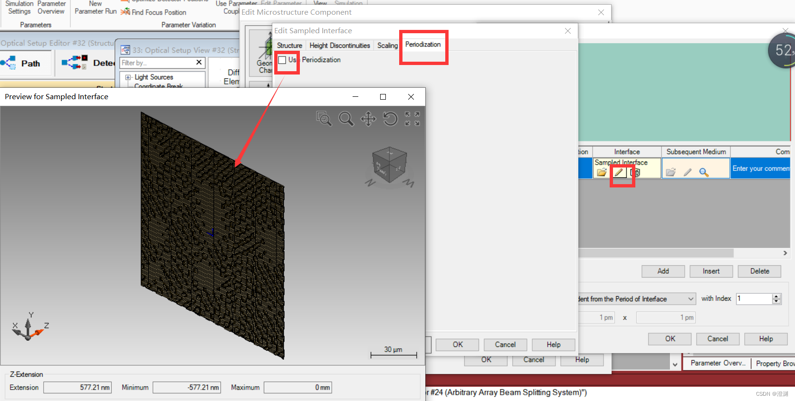Click the Detectors icon in Optical Setup Editor

(74, 63)
